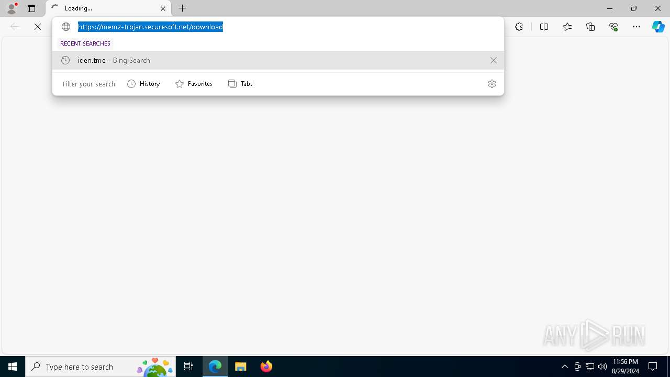Restore down the Edge window
Screen dimensions: 670x377
[x=634, y=8]
